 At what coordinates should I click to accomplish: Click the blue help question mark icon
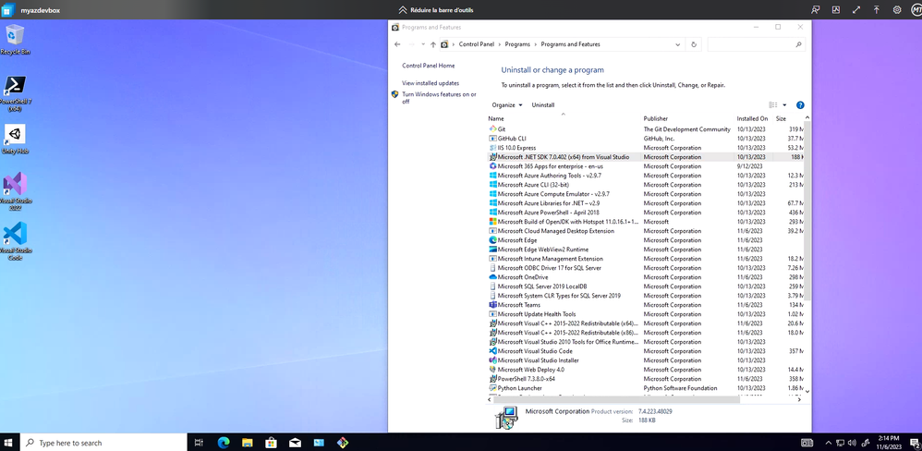[x=800, y=105]
